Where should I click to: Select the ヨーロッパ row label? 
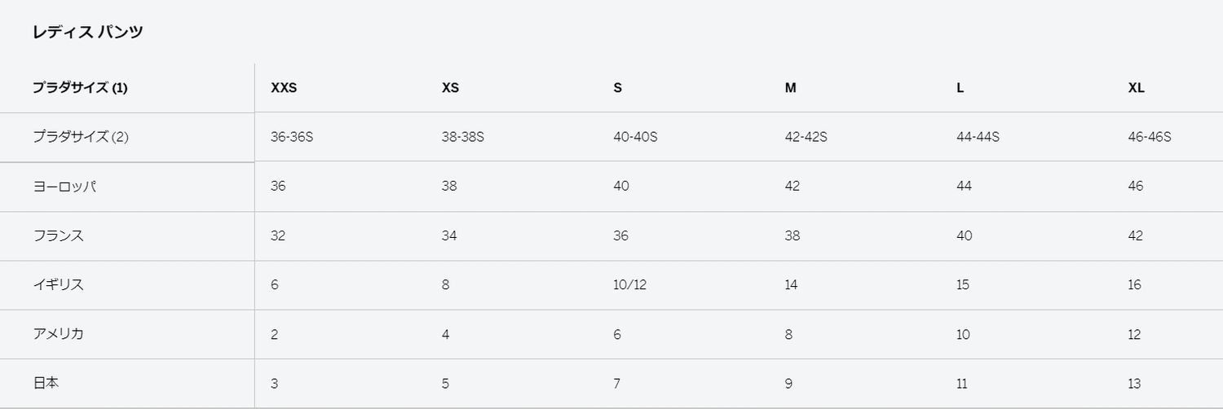click(x=64, y=187)
